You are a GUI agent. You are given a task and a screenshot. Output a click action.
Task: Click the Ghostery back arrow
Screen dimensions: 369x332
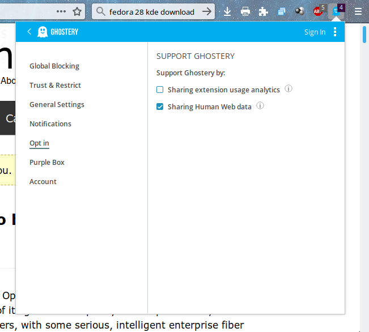coord(29,32)
